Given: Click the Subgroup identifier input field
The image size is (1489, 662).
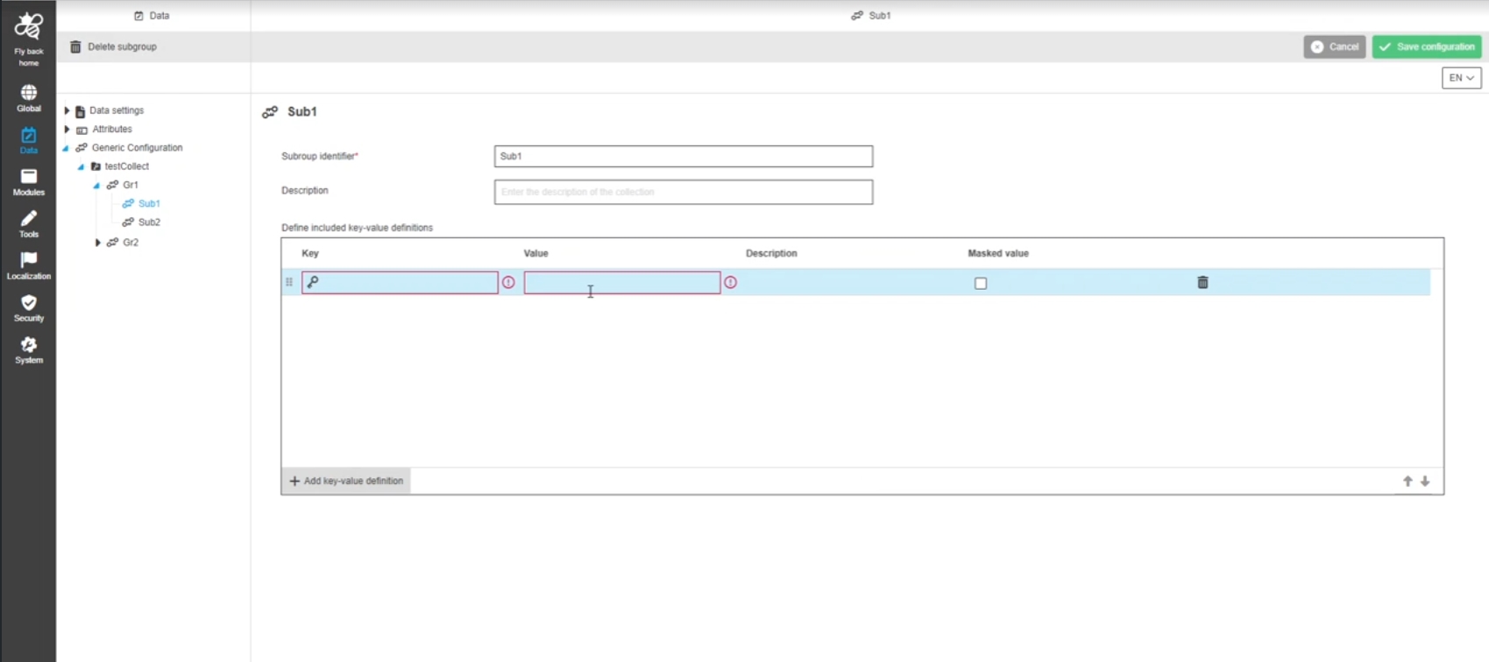Looking at the screenshot, I should point(684,156).
